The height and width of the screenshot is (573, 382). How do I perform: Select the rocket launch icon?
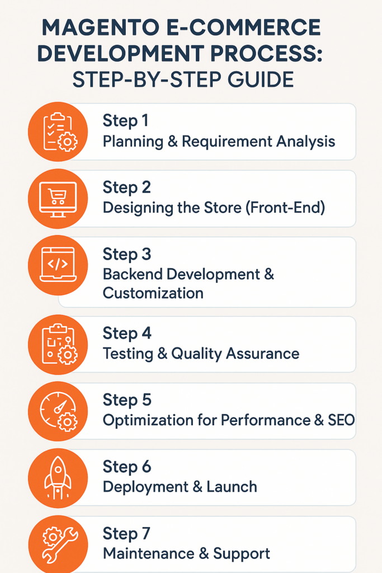58,477
